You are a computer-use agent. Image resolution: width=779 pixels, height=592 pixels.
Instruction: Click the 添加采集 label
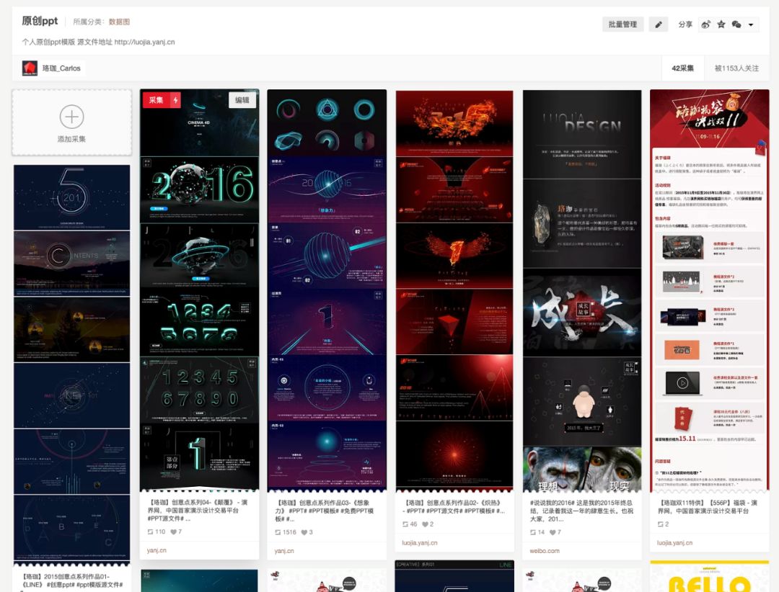pyautogui.click(x=71, y=139)
